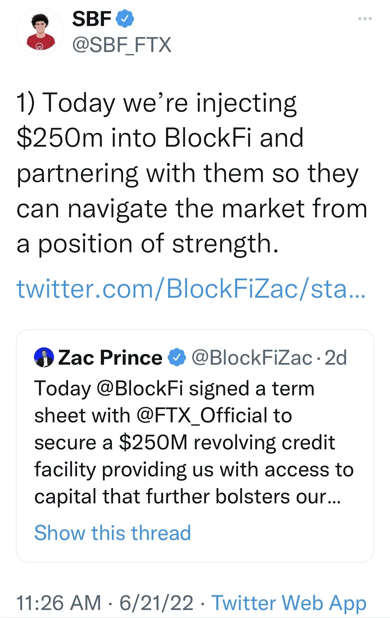Viewport: 390px width, 618px height.
Task: Click the 11:26 AM time of the tweet
Action: [58, 603]
